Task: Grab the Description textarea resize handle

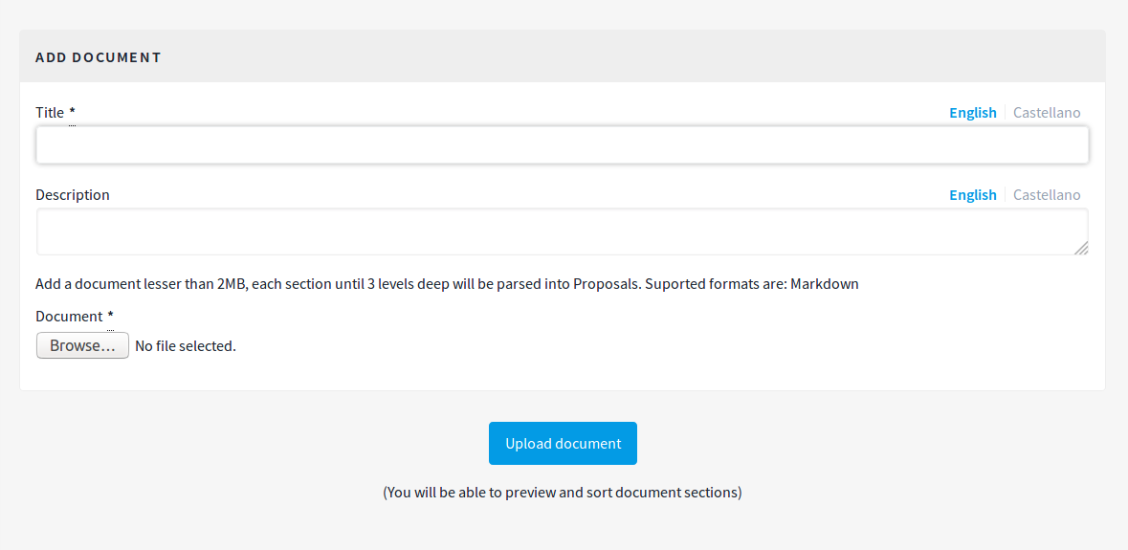Action: pos(1081,248)
